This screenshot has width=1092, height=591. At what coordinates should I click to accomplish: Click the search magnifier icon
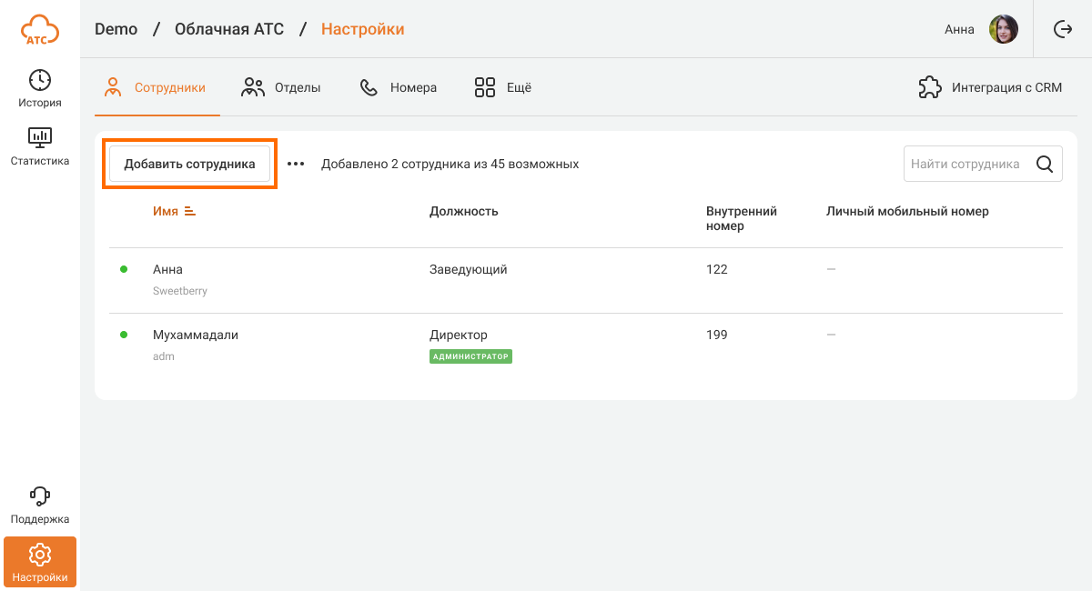tap(1045, 165)
